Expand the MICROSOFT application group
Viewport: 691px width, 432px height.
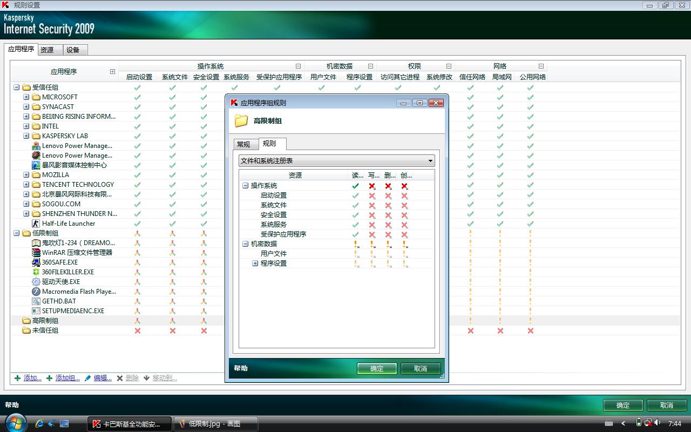(x=26, y=97)
